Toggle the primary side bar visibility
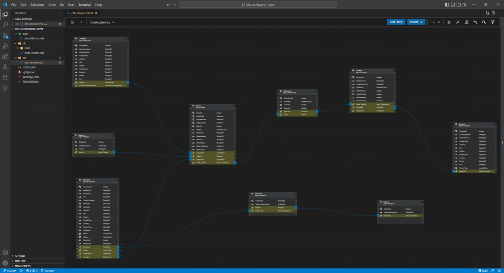 [447, 5]
